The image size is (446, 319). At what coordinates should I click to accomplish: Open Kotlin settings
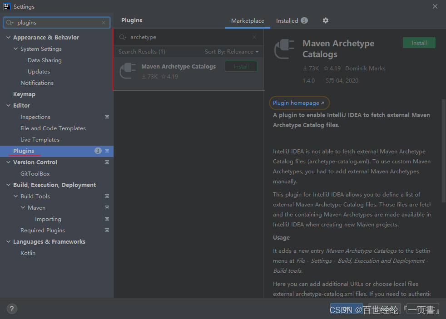pyautogui.click(x=28, y=253)
